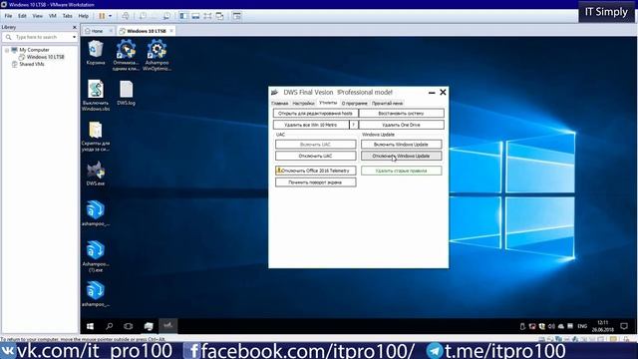The image size is (638, 359).
Task: Click the Отключить Office 2016 Telemetry button
Action: point(315,171)
